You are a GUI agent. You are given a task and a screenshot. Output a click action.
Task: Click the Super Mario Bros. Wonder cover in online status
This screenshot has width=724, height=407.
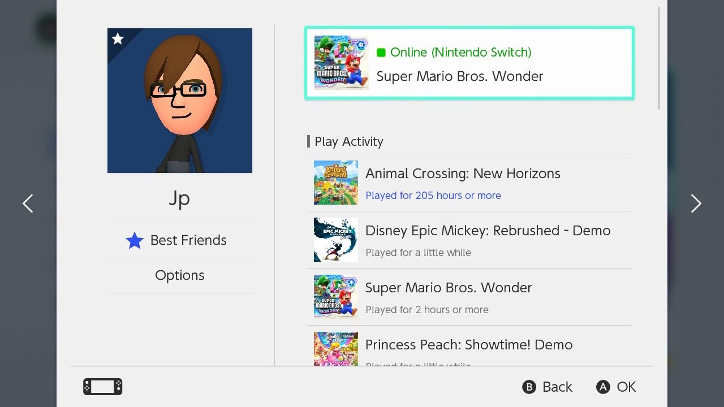click(342, 63)
